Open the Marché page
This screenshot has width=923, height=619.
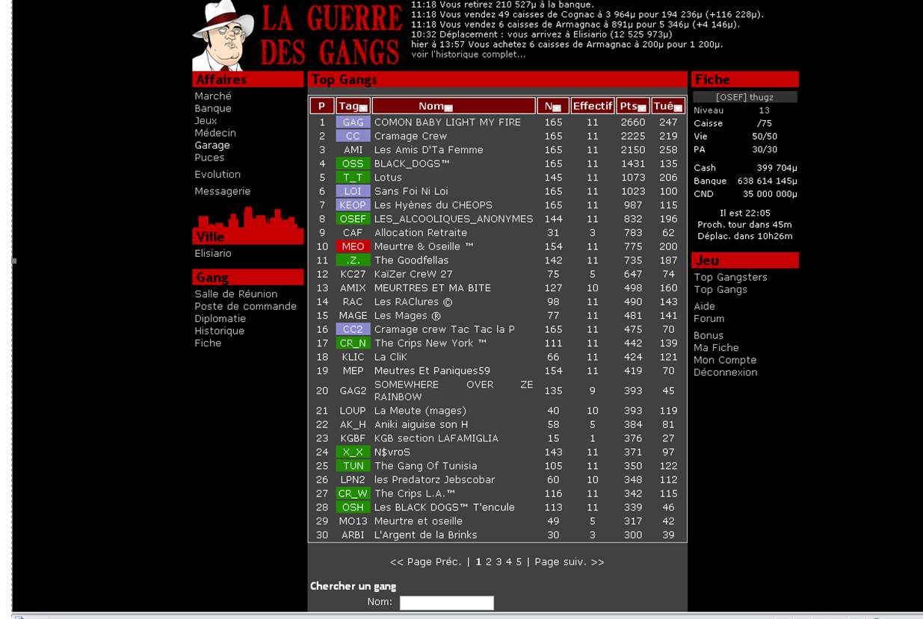(x=213, y=96)
